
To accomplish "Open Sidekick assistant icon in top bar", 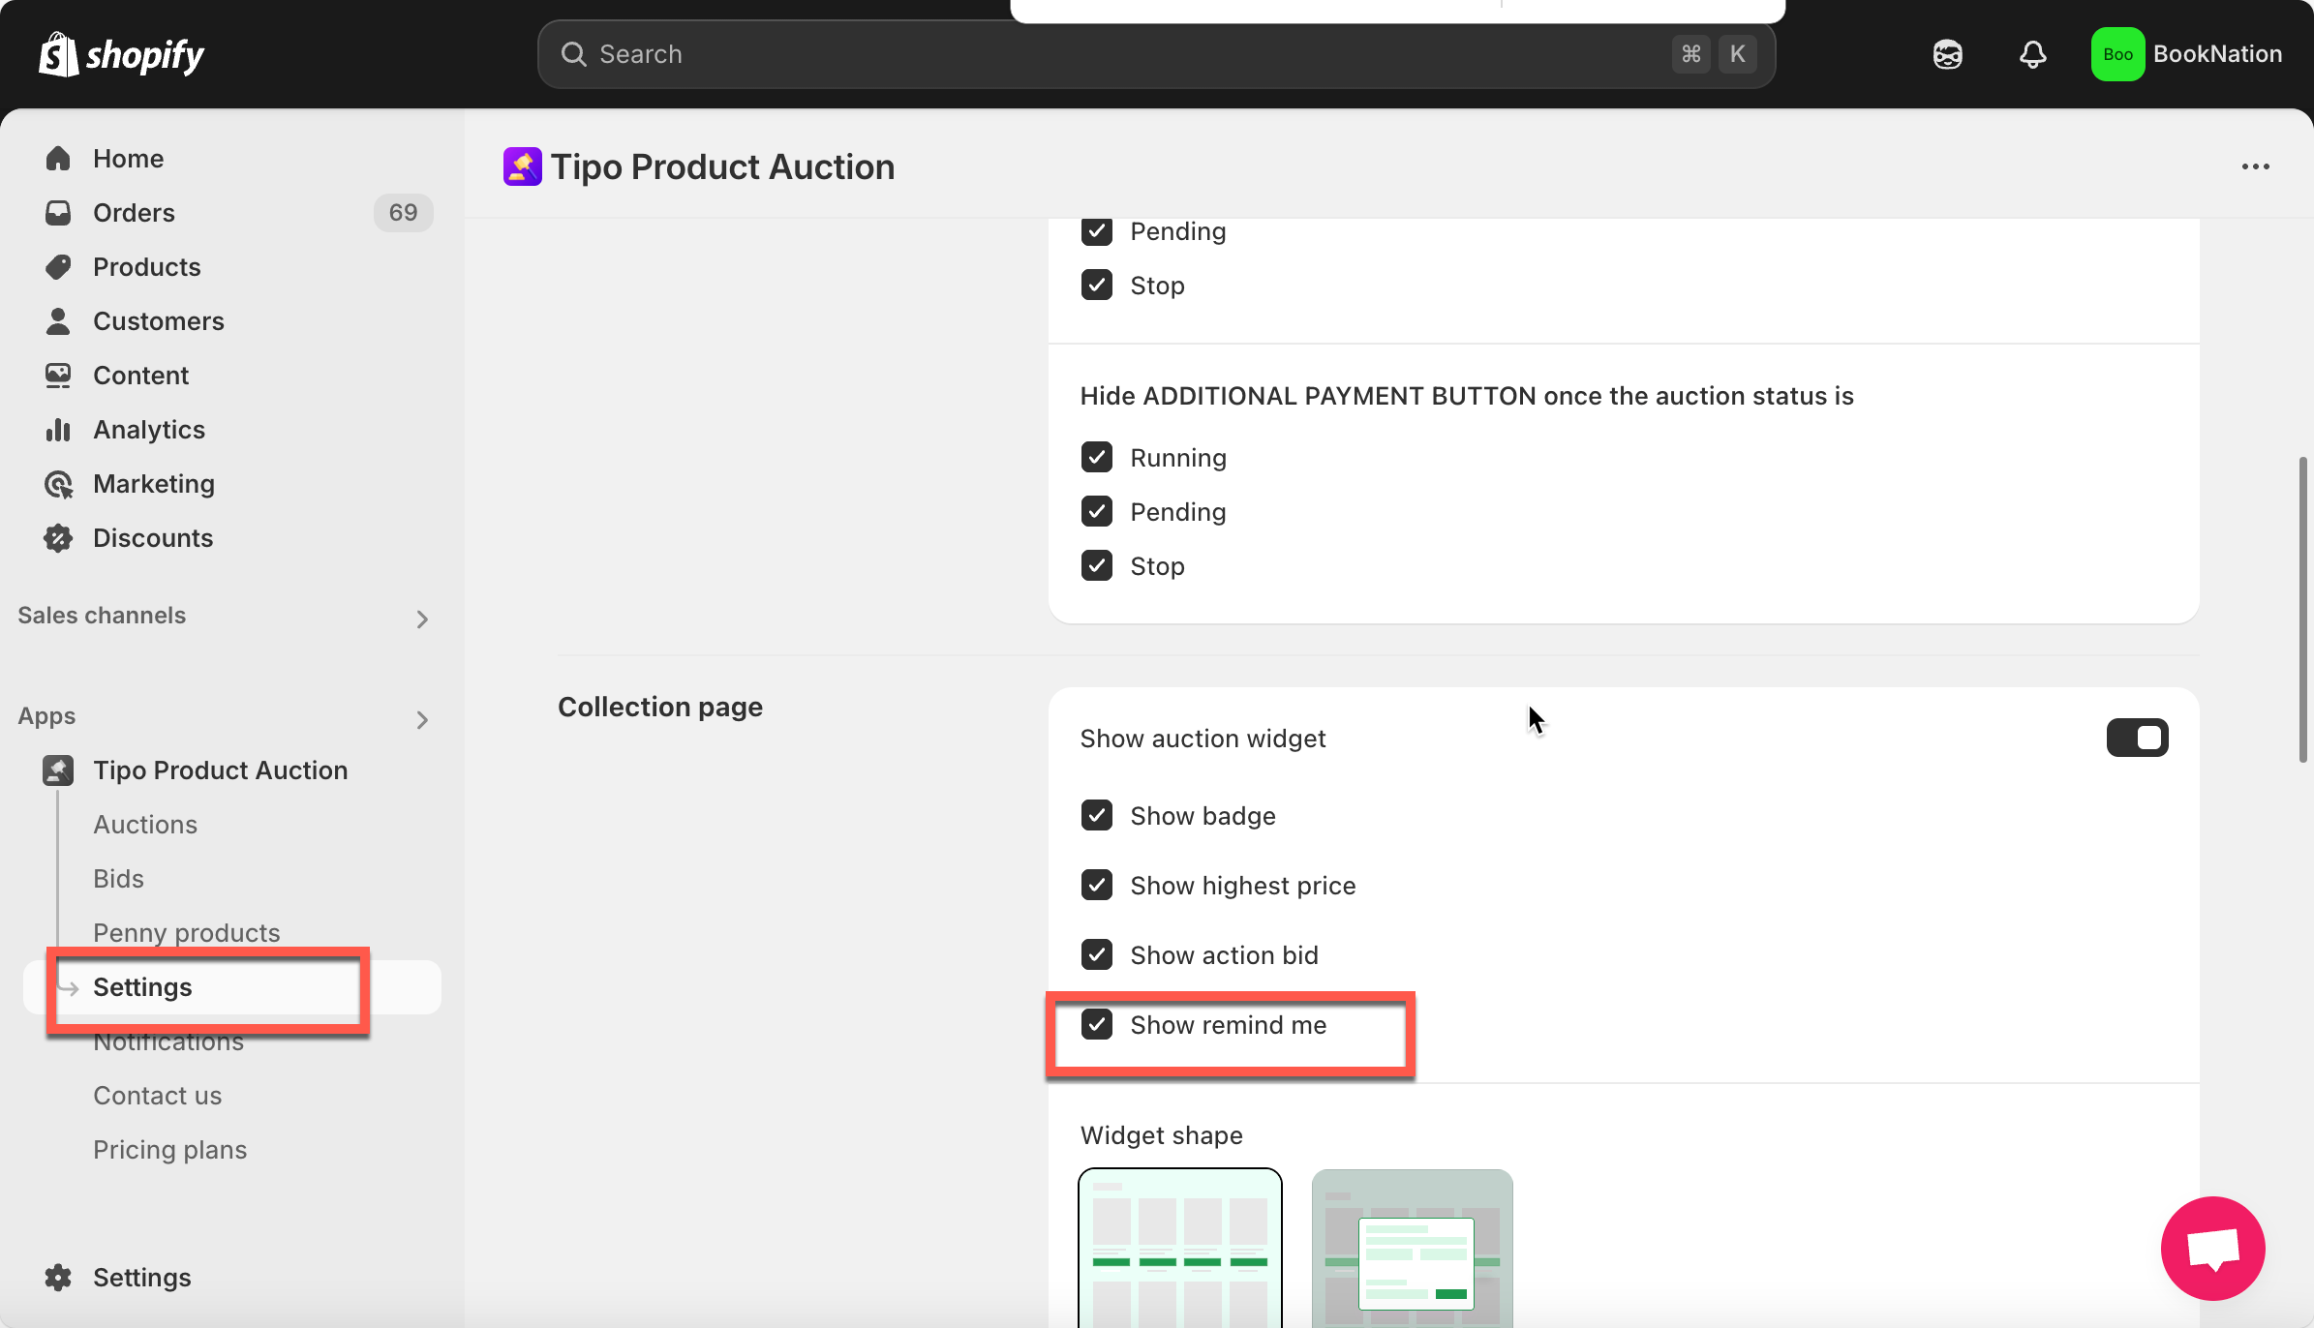I will [1947, 54].
